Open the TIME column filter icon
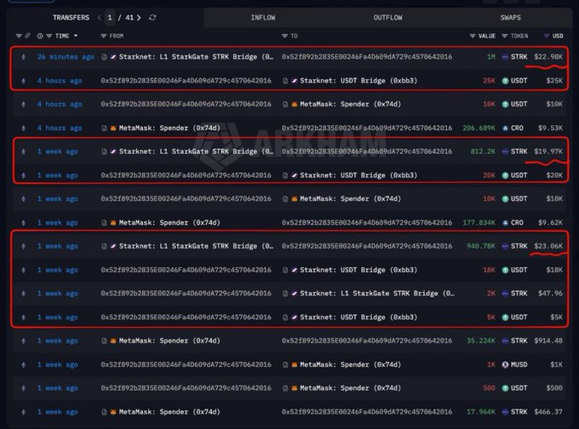 coord(49,36)
